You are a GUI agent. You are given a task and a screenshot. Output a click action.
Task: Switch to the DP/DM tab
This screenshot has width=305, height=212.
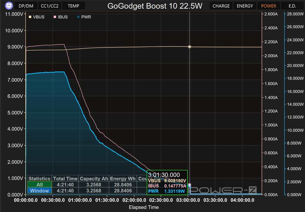coord(26,6)
